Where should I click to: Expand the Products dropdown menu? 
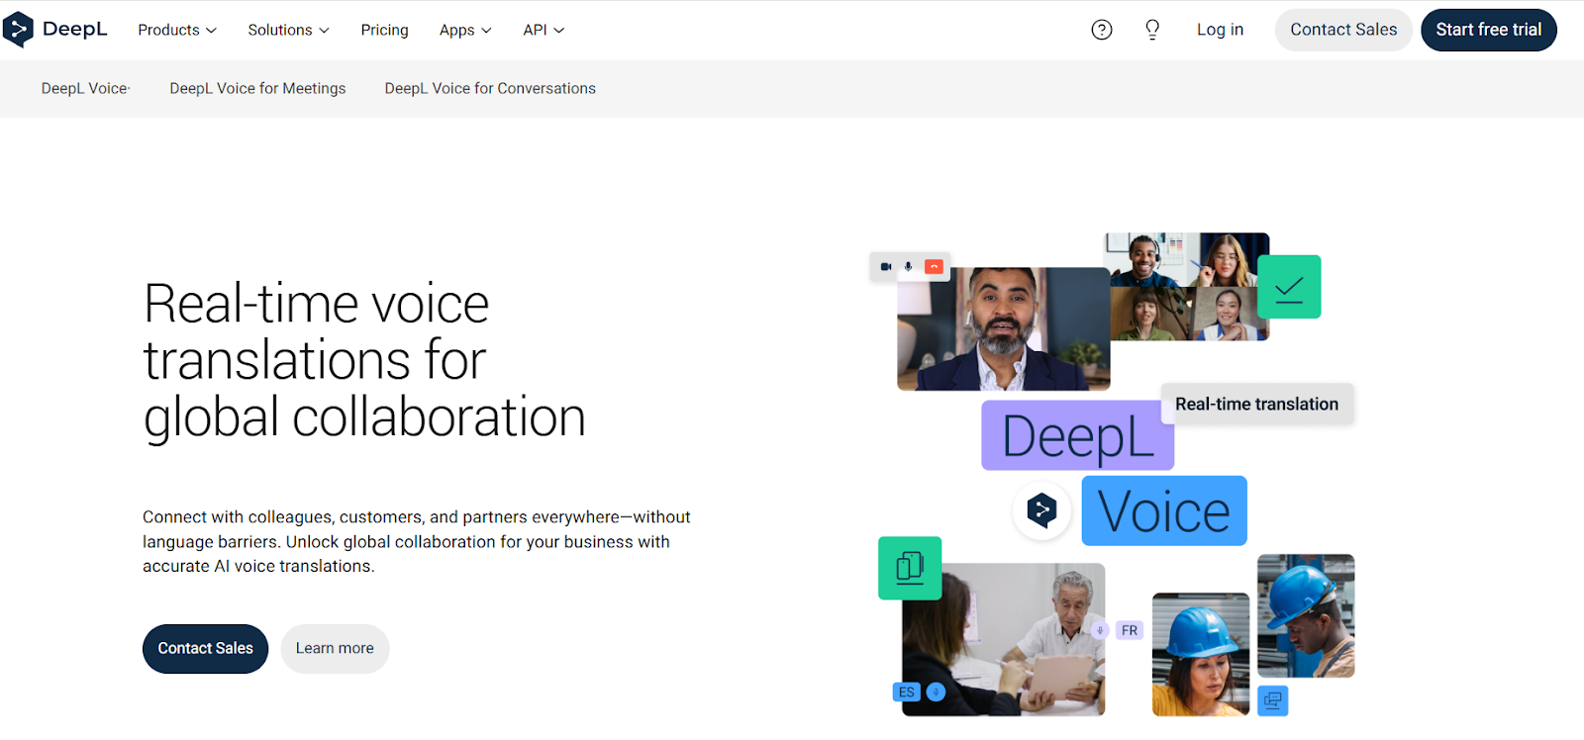177,31
